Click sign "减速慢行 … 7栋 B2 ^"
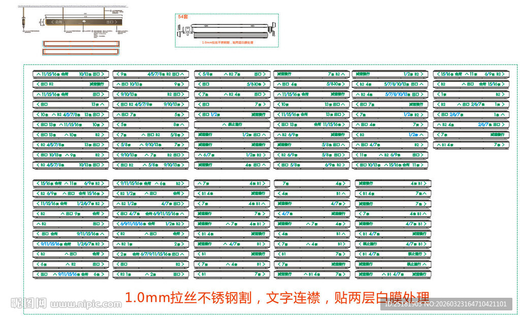520x318 pixels. click(x=311, y=75)
